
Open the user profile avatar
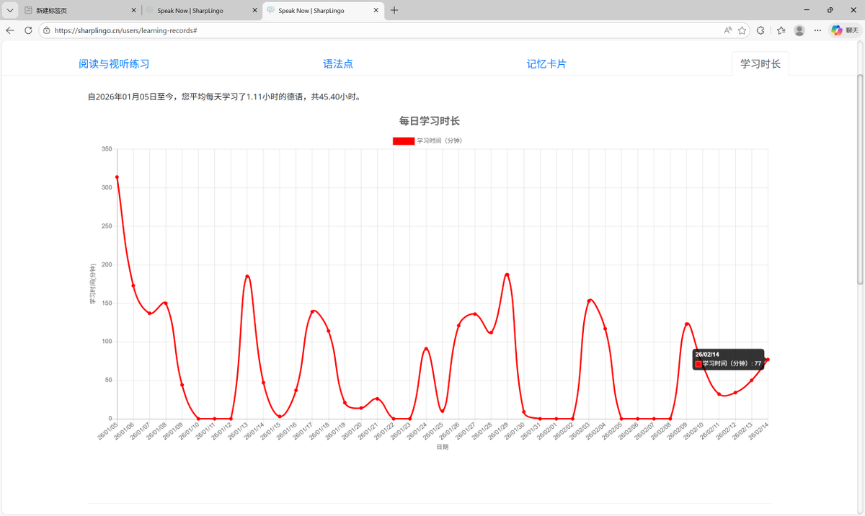click(799, 30)
